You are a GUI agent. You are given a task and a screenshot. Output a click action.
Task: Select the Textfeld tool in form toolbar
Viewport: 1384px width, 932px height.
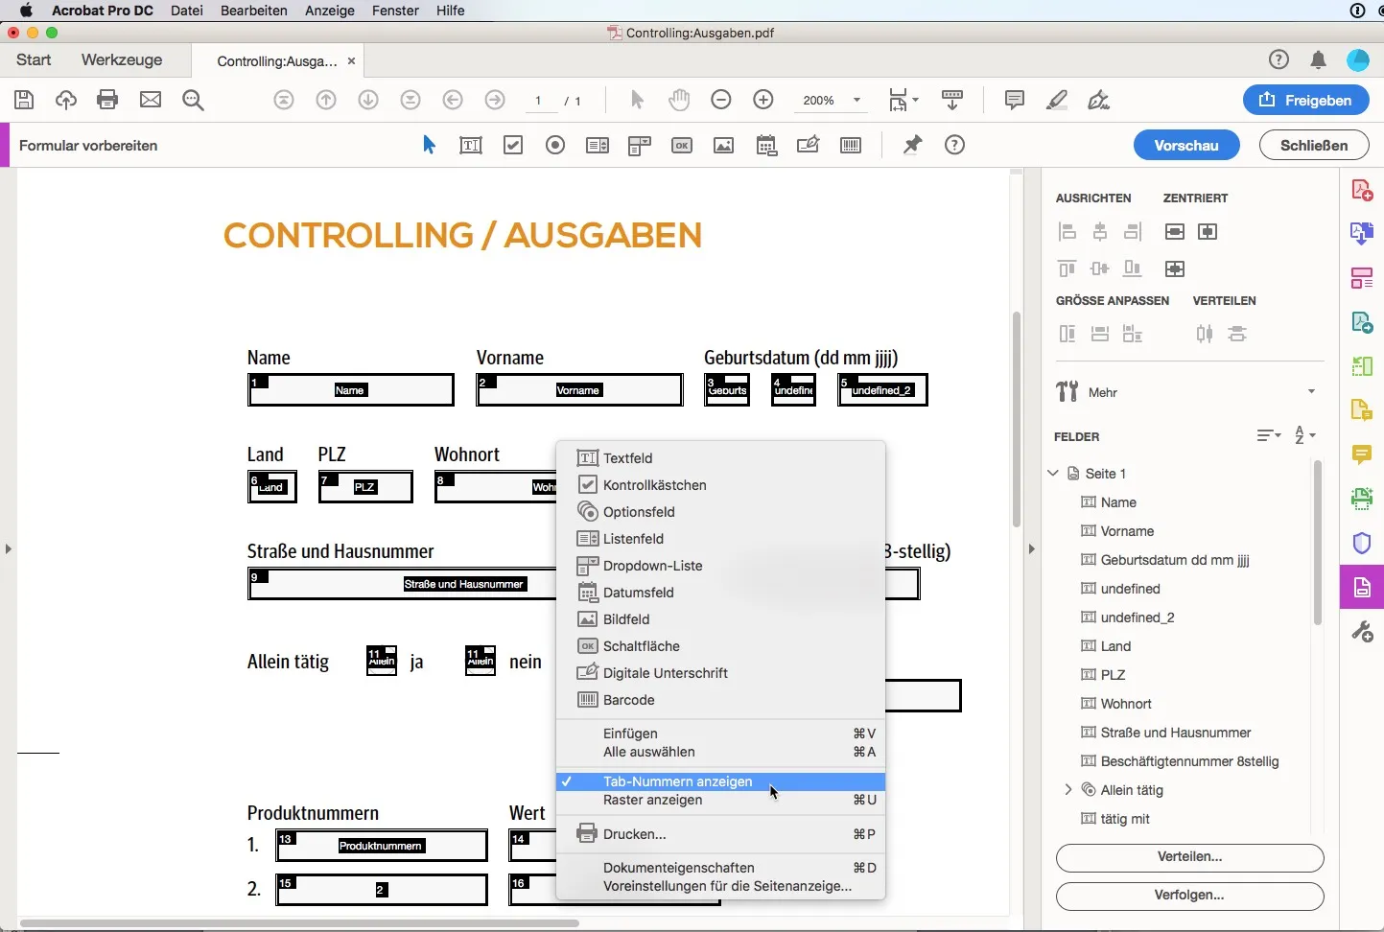pyautogui.click(x=471, y=145)
